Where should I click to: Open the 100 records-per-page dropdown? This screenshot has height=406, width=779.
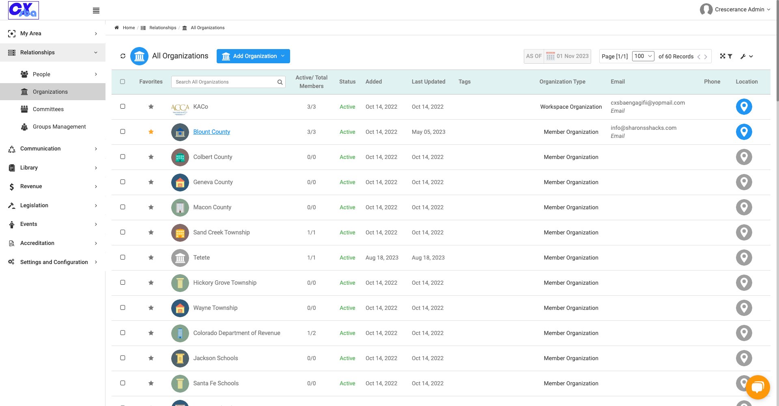click(x=643, y=56)
